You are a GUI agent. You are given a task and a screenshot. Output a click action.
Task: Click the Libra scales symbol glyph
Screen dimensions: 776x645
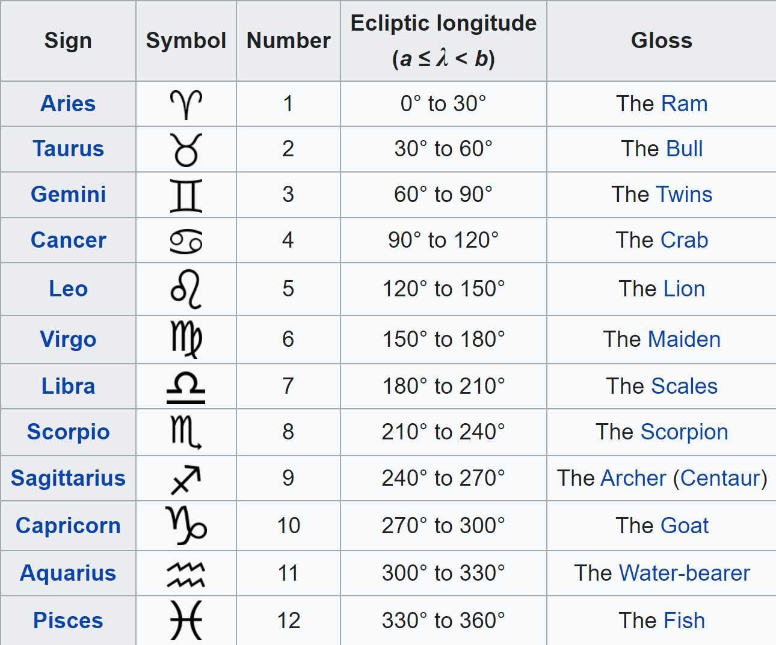point(186,387)
